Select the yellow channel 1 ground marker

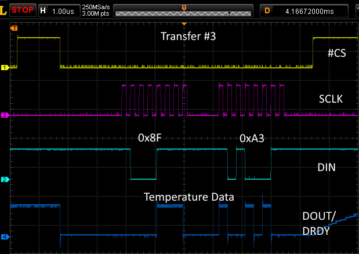5,67
